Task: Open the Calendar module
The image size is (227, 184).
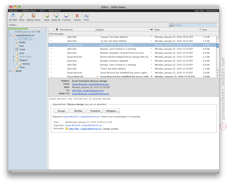Action: (13, 11)
